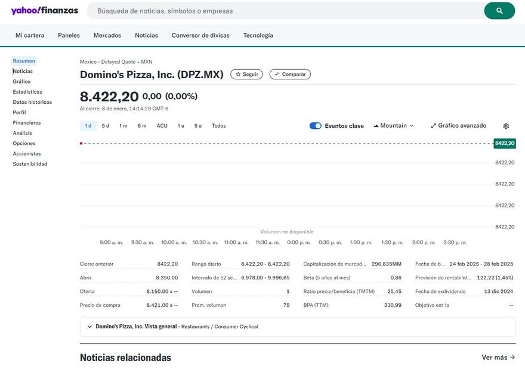Choose the 1 a chart range
This screenshot has height=370, width=525.
click(181, 126)
